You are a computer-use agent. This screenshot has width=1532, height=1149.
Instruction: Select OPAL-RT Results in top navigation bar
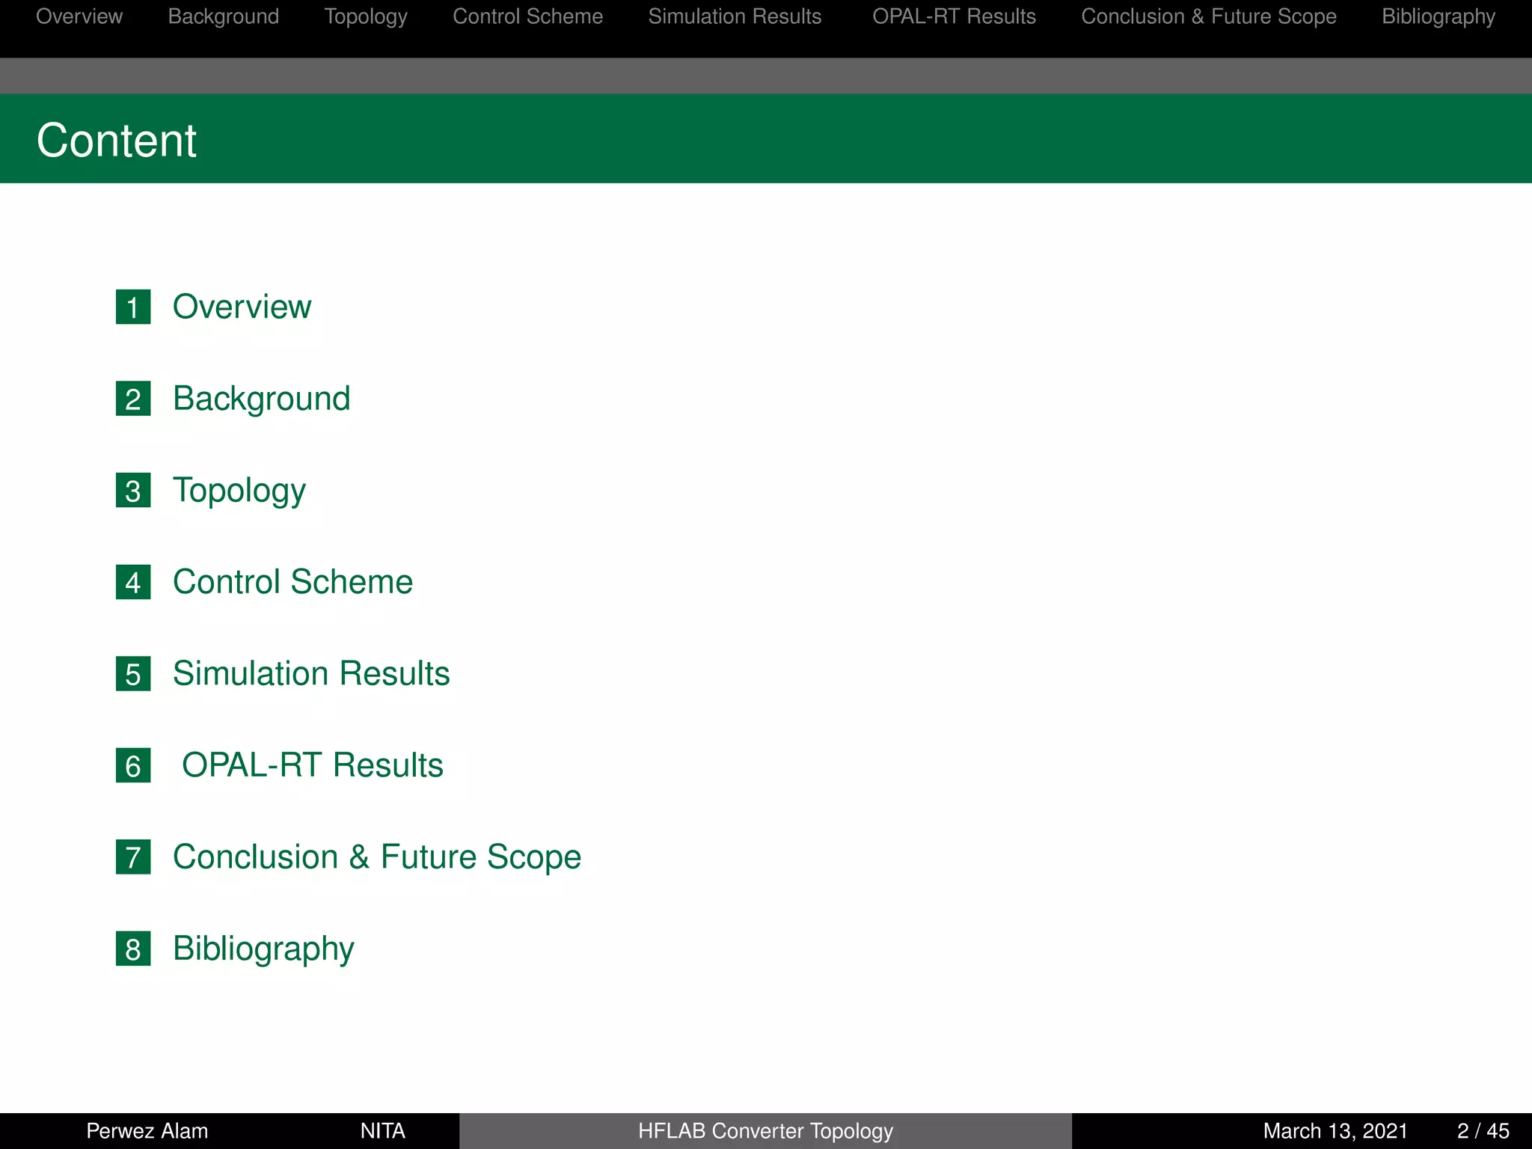click(954, 16)
